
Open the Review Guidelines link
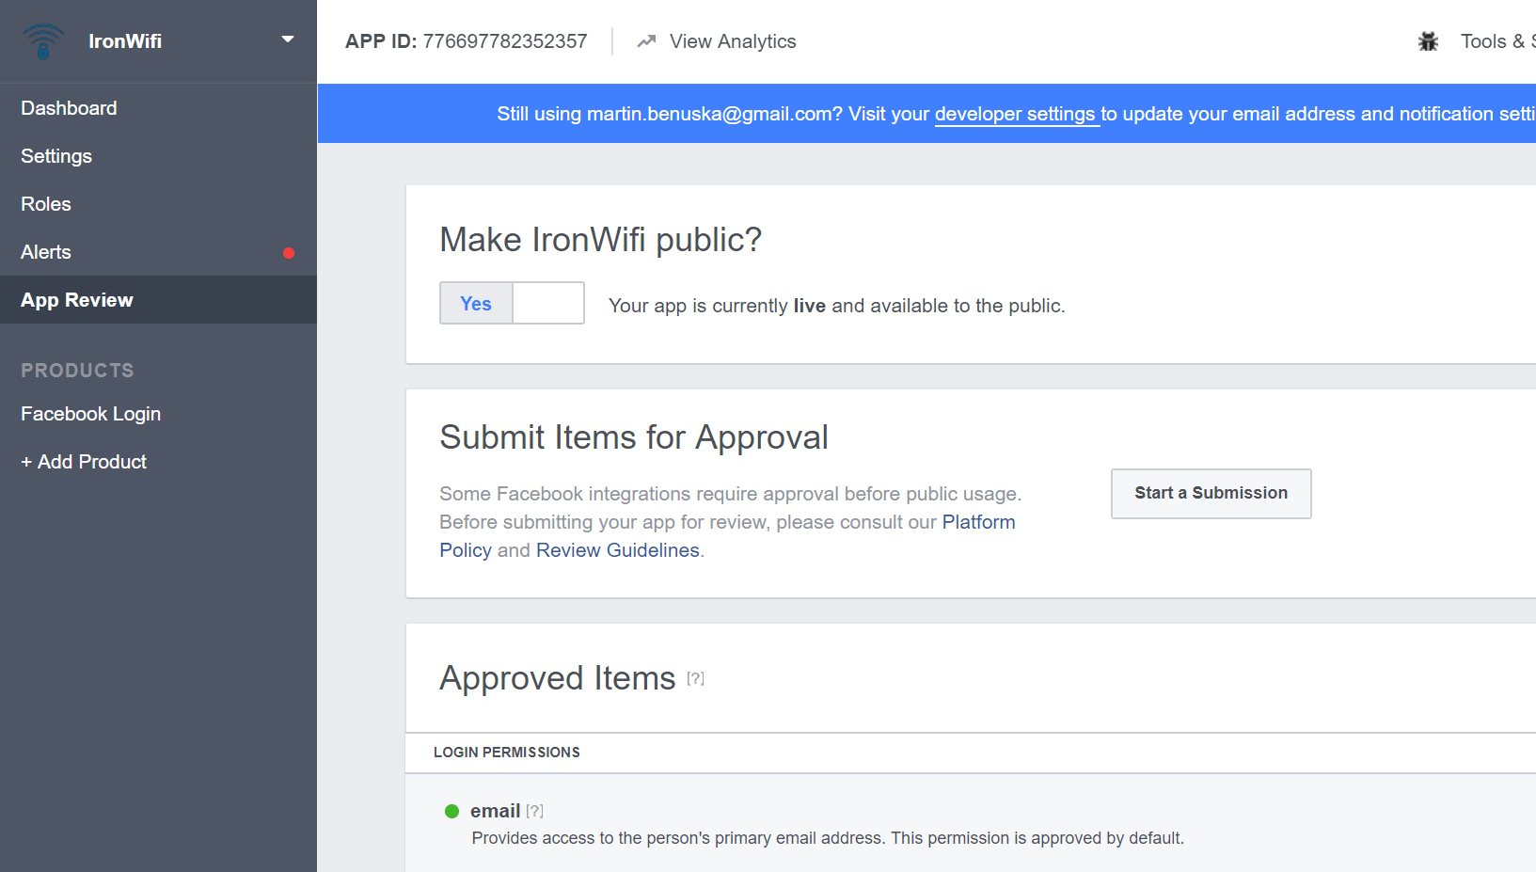click(x=618, y=550)
